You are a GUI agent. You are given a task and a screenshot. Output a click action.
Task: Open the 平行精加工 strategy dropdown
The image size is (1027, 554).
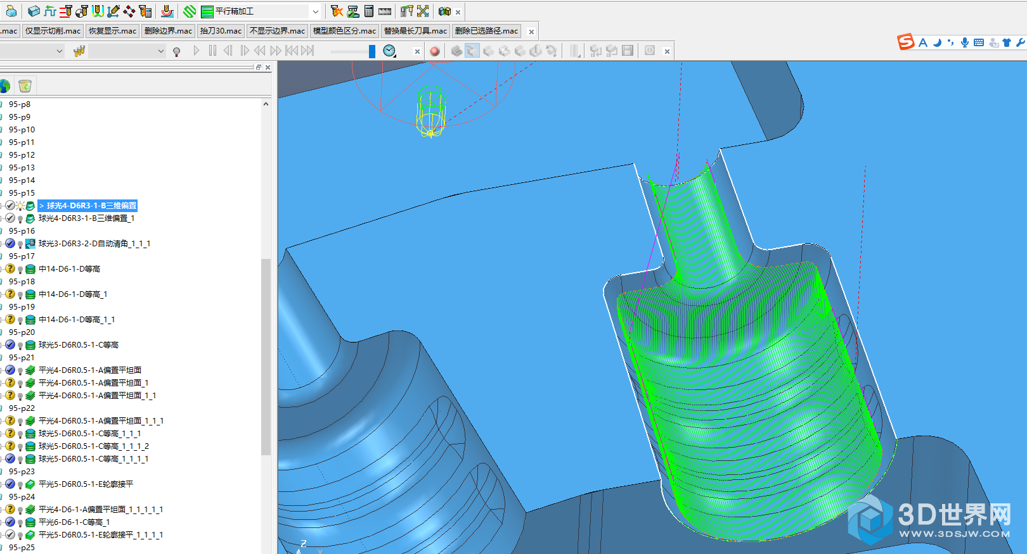pos(315,11)
